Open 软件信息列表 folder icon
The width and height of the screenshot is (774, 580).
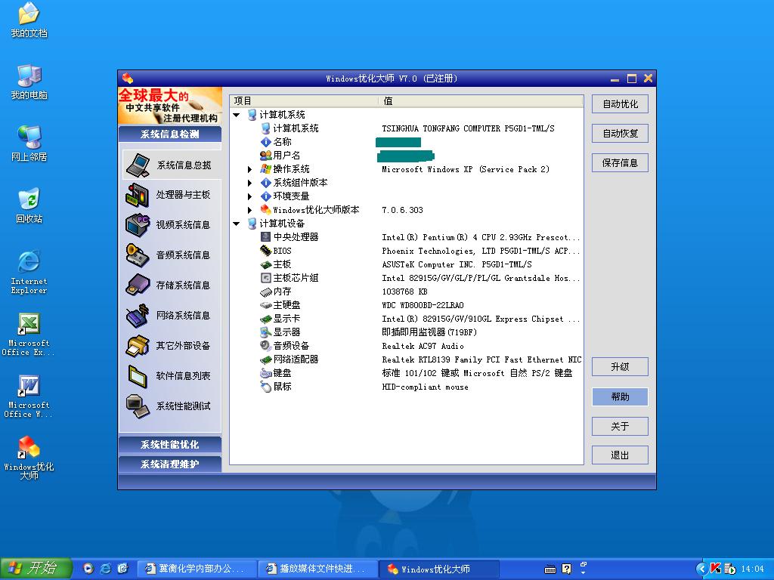point(138,376)
